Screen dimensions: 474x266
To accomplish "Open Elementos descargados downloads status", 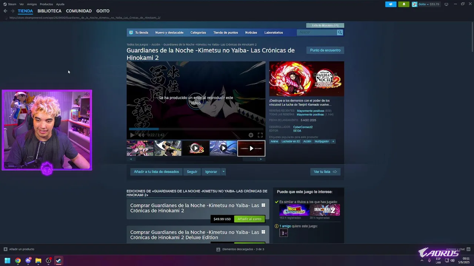I will click(240, 249).
